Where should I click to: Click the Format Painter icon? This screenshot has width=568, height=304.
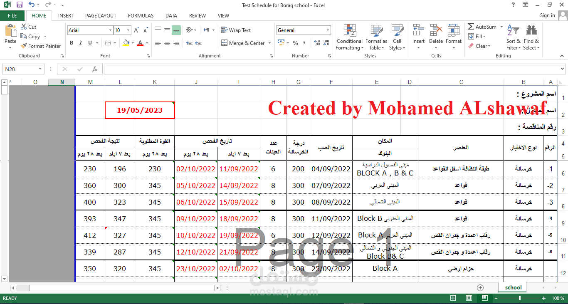point(40,46)
